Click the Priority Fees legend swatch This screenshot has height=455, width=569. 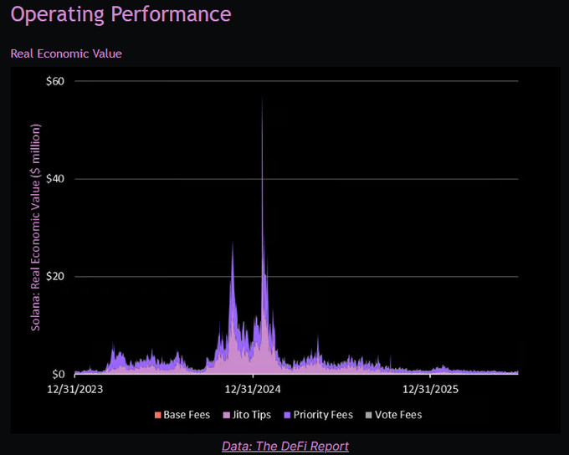[287, 415]
